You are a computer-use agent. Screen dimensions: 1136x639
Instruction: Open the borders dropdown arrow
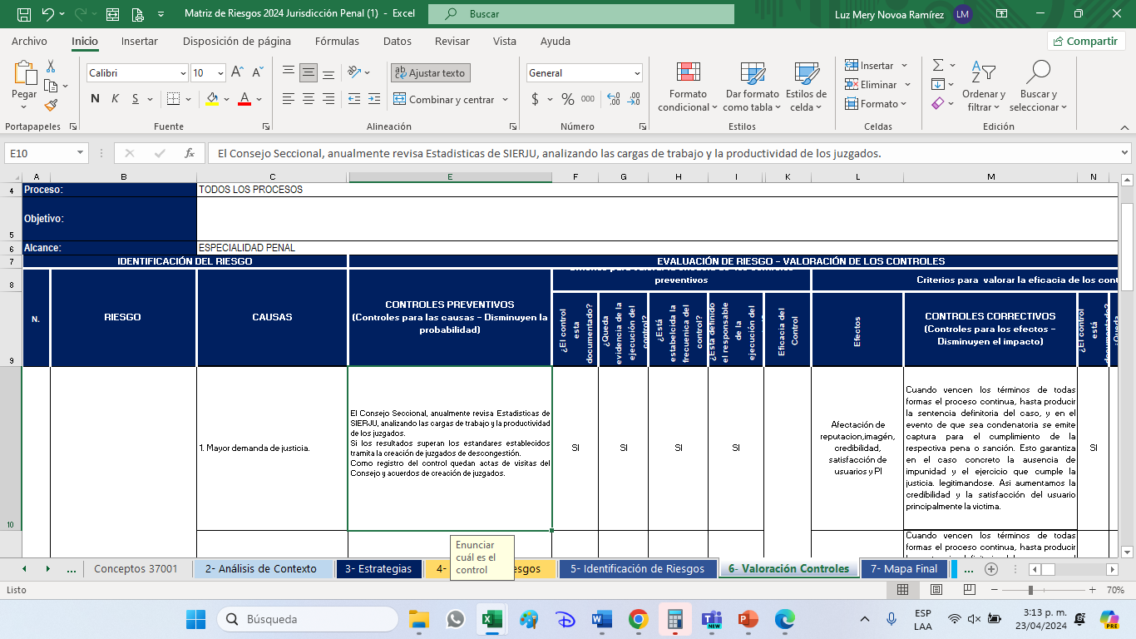tap(190, 99)
